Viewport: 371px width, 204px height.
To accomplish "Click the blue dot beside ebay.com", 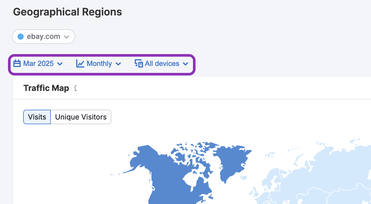I will click(20, 36).
